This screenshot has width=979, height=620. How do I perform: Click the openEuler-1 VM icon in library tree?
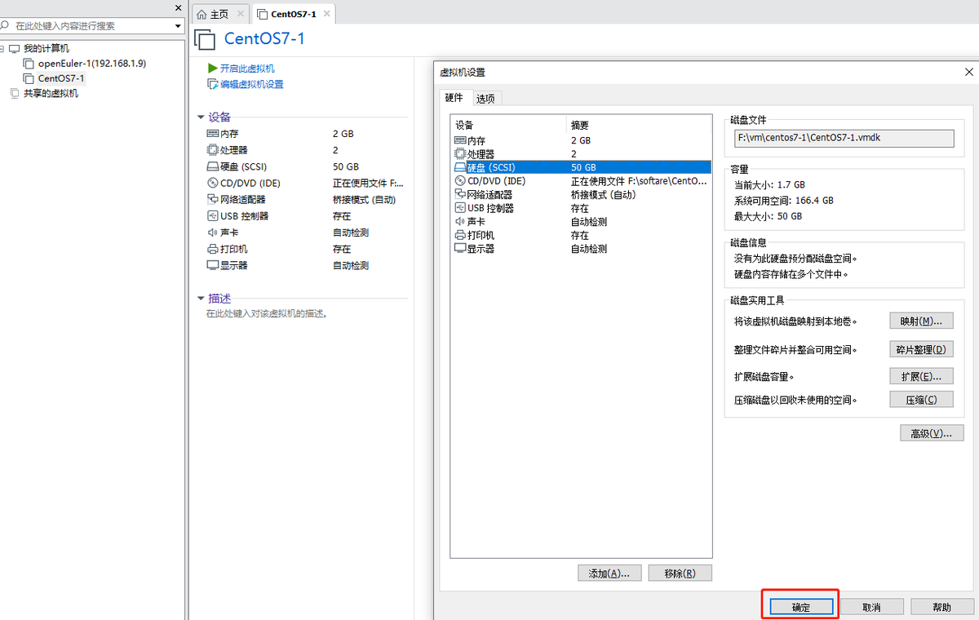coord(29,64)
